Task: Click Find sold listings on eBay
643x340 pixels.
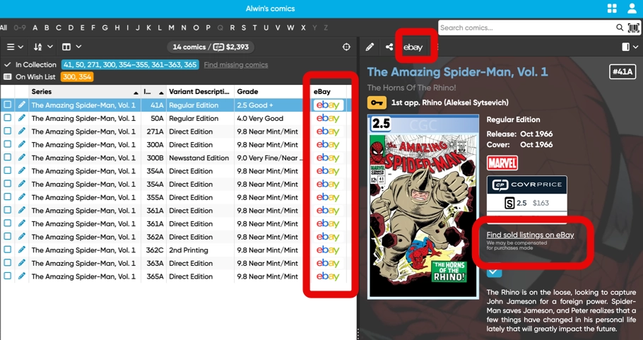Action: 530,235
